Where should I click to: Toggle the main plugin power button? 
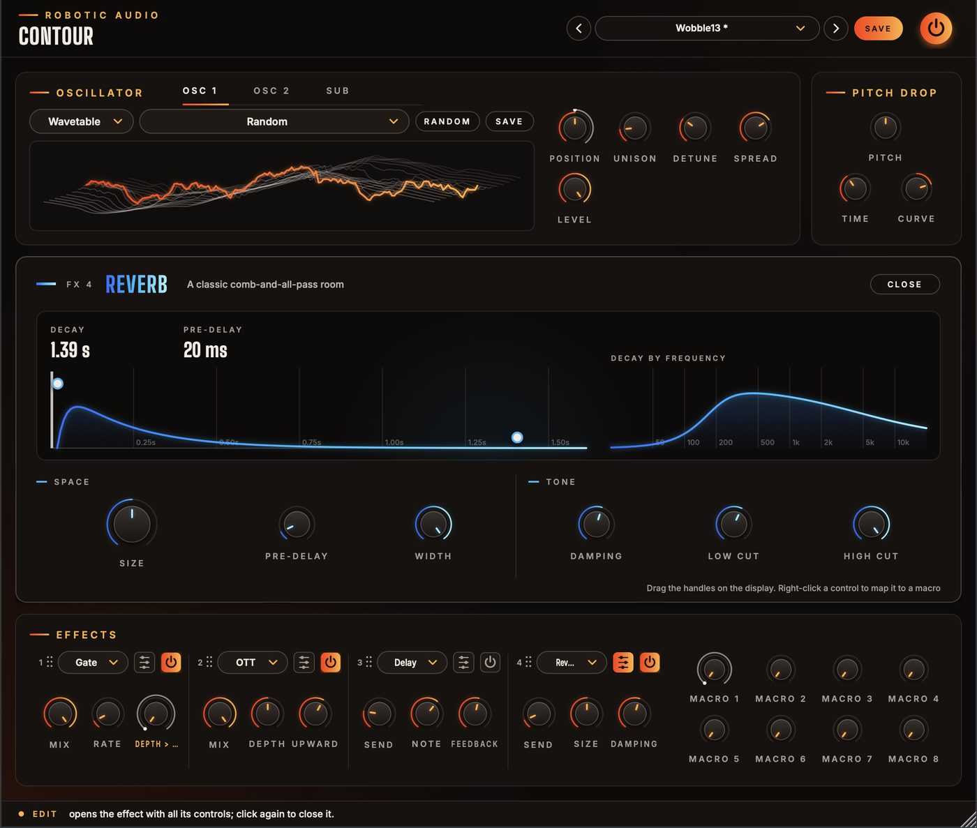[x=936, y=28]
